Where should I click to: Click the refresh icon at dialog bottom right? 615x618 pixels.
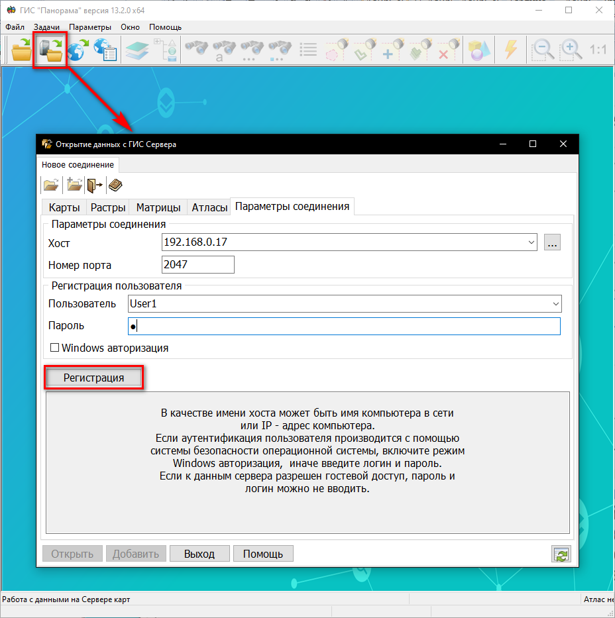561,554
